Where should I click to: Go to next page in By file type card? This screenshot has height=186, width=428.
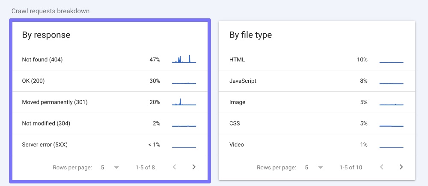(401, 167)
